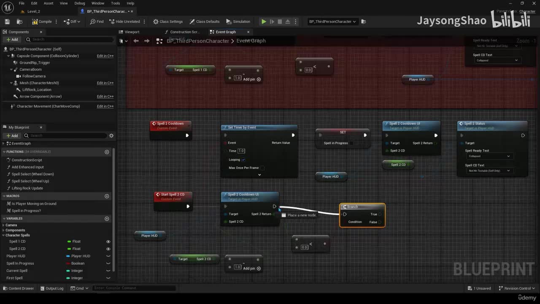This screenshot has height=304, width=540.
Task: Start Simulation from the toolbar
Action: (238, 22)
